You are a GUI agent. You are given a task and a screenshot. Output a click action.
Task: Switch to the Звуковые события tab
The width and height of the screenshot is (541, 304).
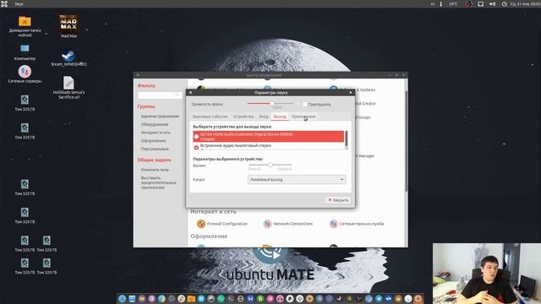210,117
